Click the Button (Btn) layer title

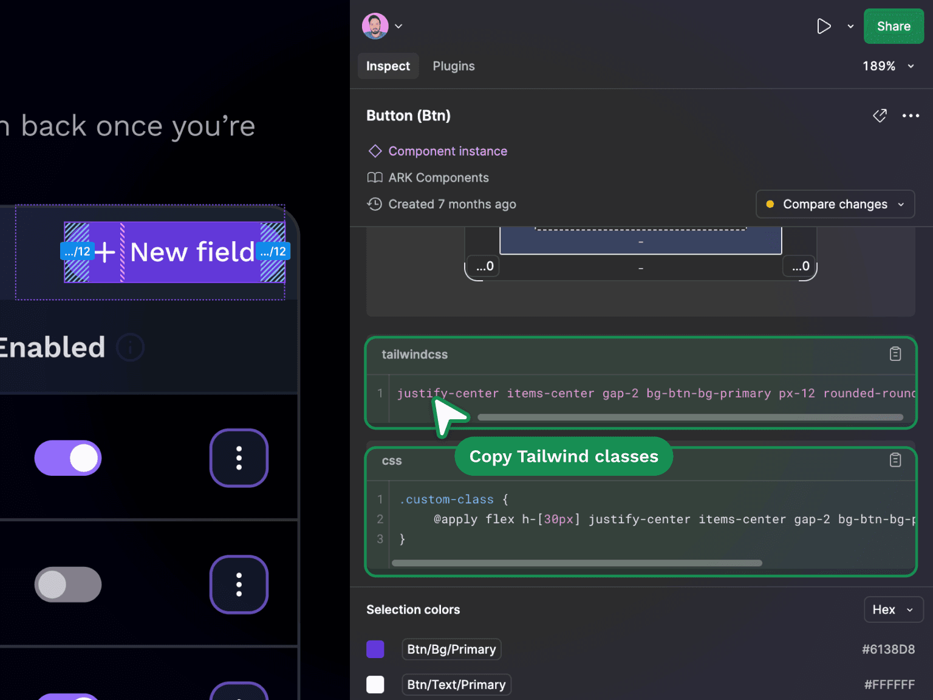point(408,115)
